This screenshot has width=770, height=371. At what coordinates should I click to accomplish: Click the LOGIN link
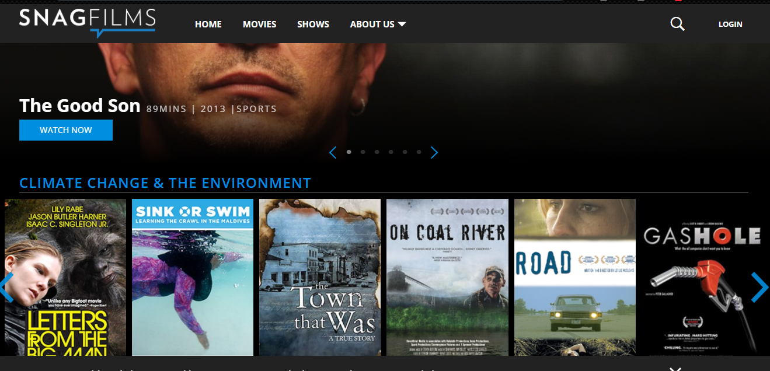pyautogui.click(x=730, y=24)
